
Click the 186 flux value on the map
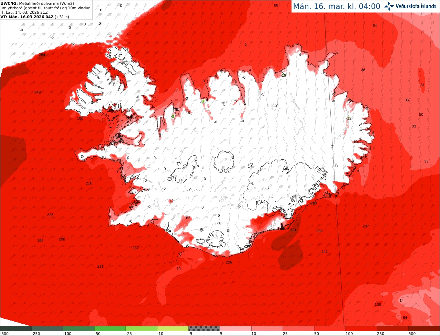(80, 119)
